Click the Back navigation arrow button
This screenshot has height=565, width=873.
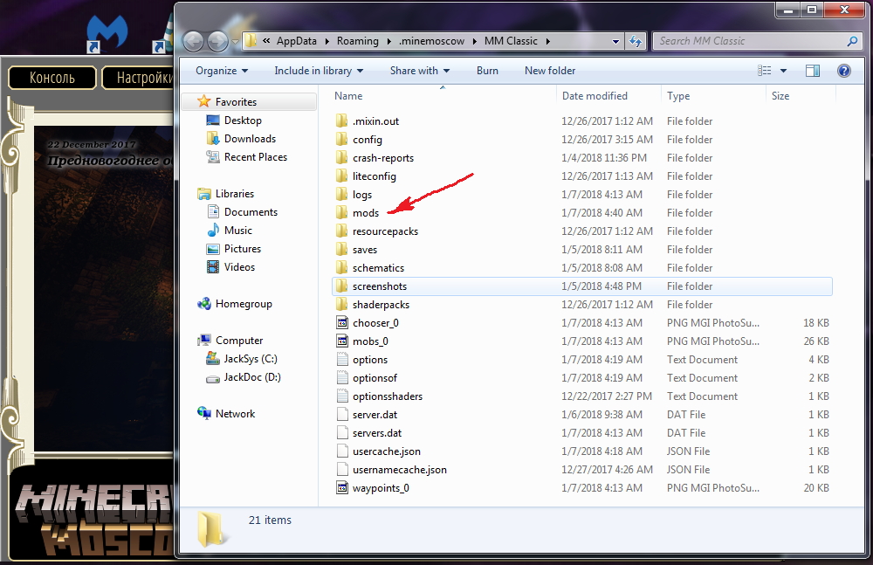(193, 41)
